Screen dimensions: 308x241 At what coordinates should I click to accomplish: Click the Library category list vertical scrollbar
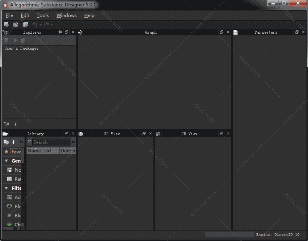point(22,183)
